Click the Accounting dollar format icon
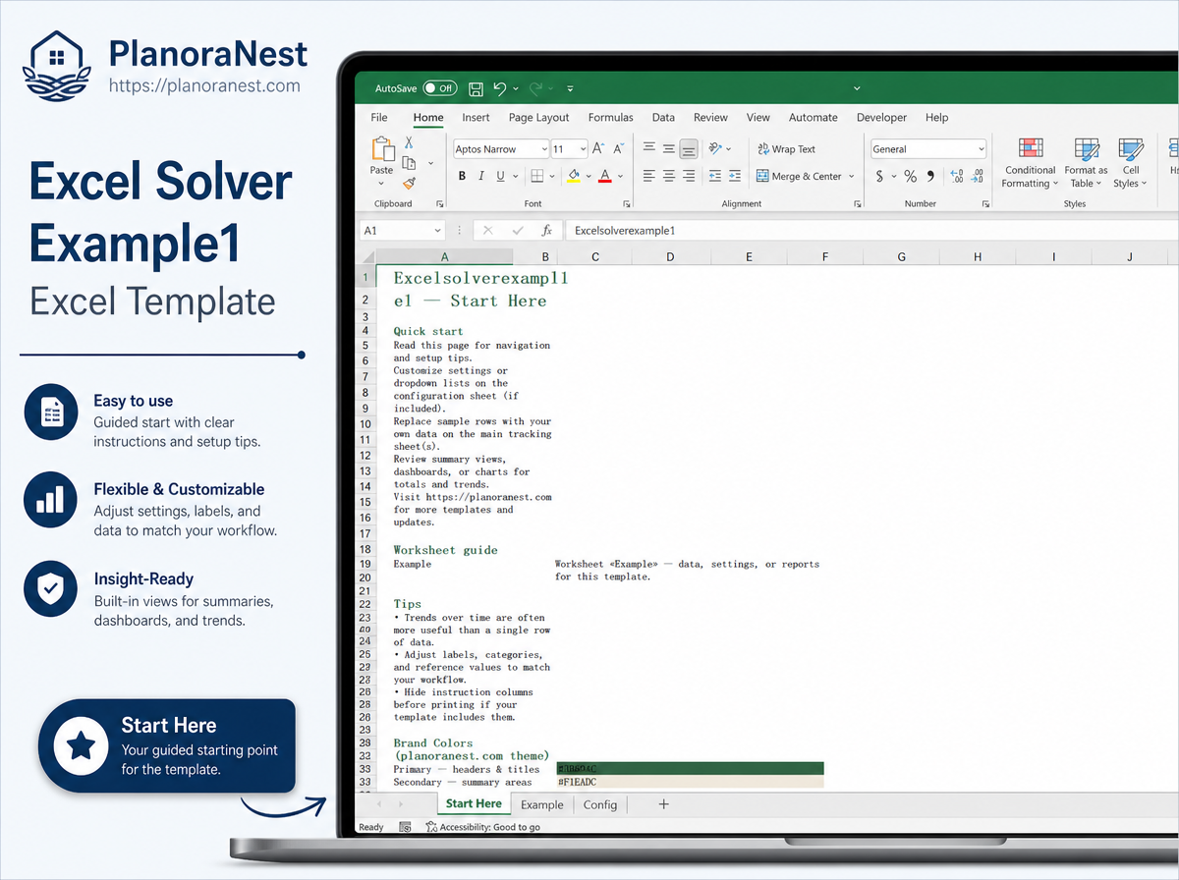The image size is (1179, 880). (x=879, y=177)
